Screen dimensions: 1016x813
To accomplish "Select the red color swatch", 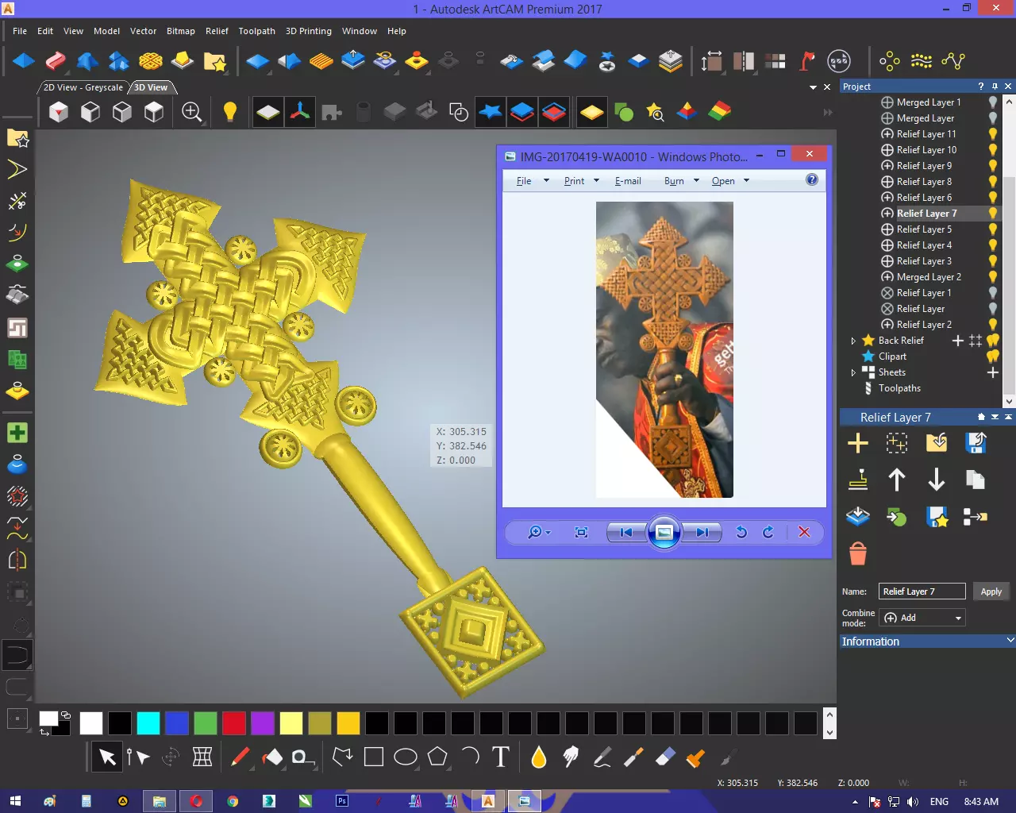I will [x=233, y=722].
